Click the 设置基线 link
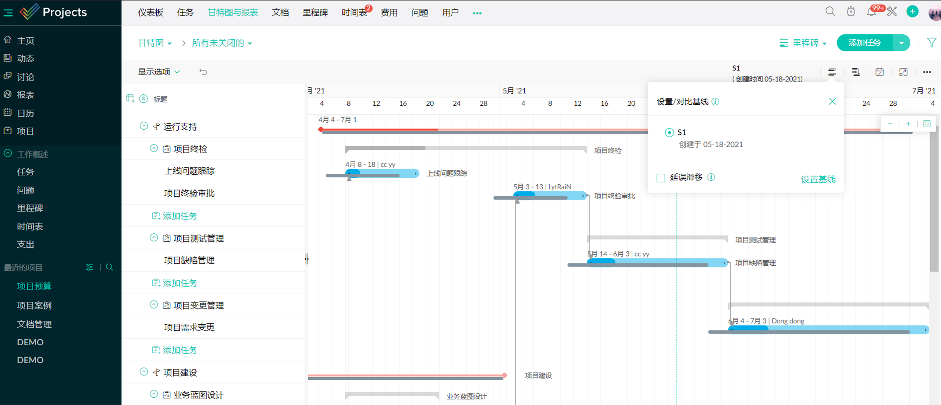941x405 pixels. click(x=818, y=179)
